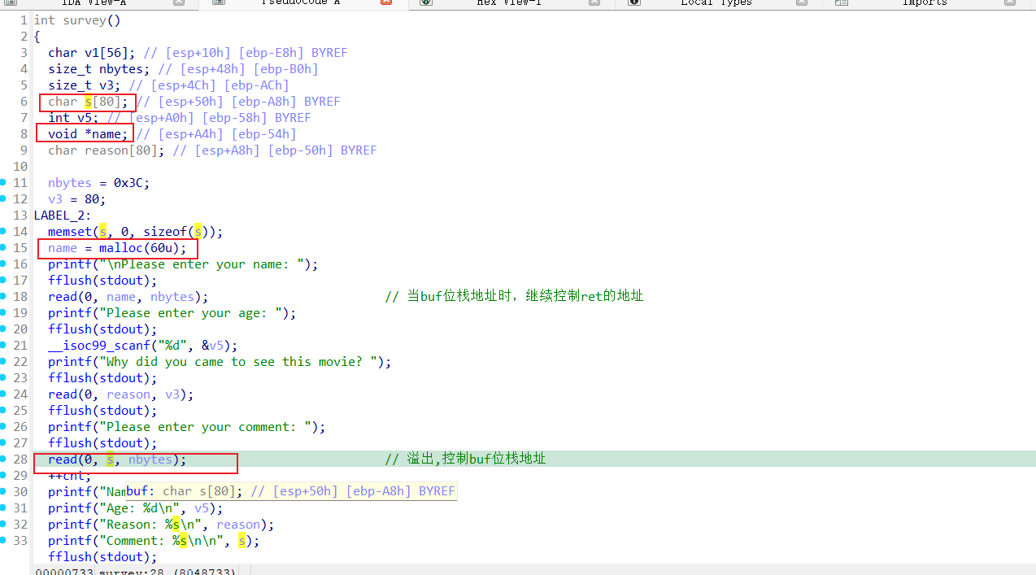Click the comment at end of line 18

coord(514,296)
